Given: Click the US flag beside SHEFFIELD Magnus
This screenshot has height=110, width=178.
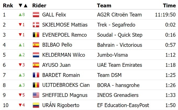Looking at the screenshot, I should click(x=36, y=95).
